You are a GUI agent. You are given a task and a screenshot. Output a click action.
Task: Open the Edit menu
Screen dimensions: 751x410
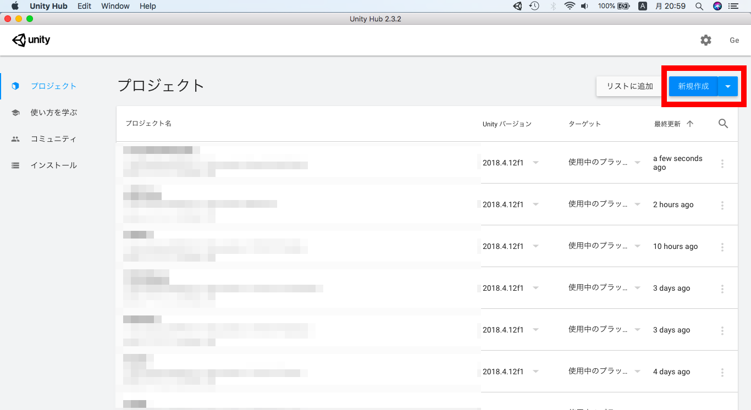[x=84, y=6]
